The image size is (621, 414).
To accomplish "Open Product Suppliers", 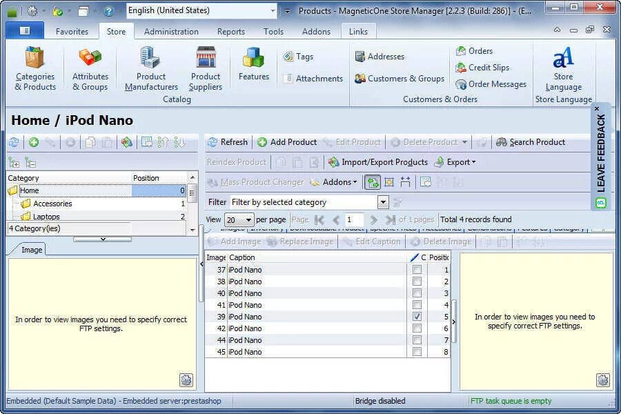I will point(205,68).
